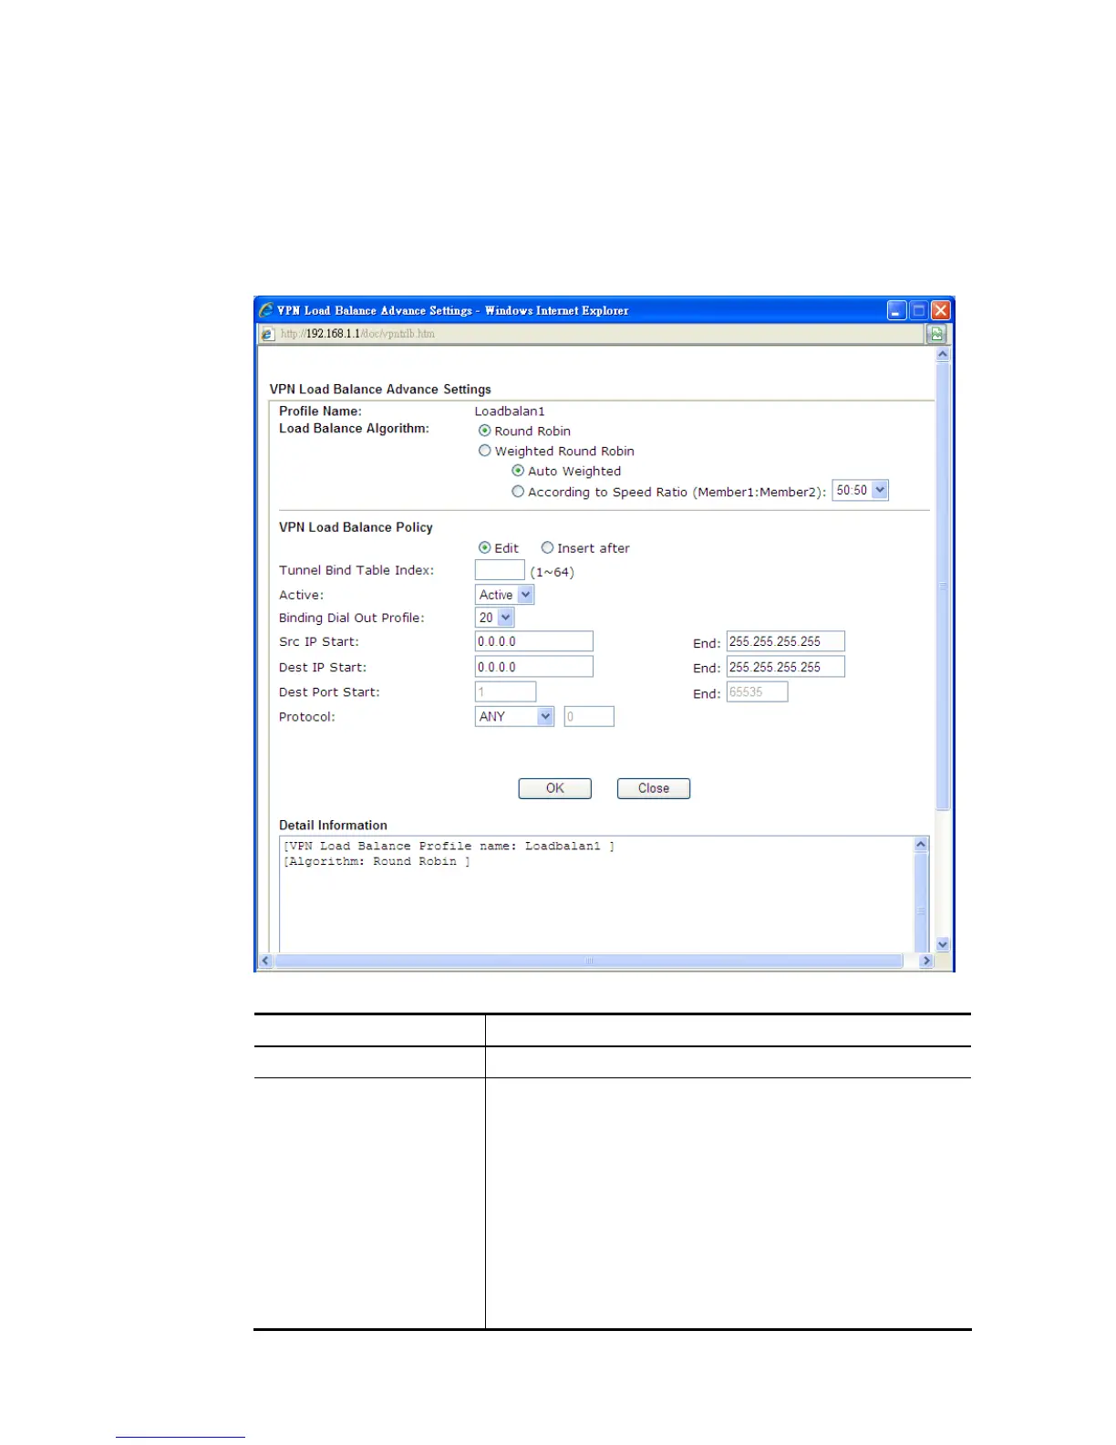Click the Src IP Start field

point(534,641)
